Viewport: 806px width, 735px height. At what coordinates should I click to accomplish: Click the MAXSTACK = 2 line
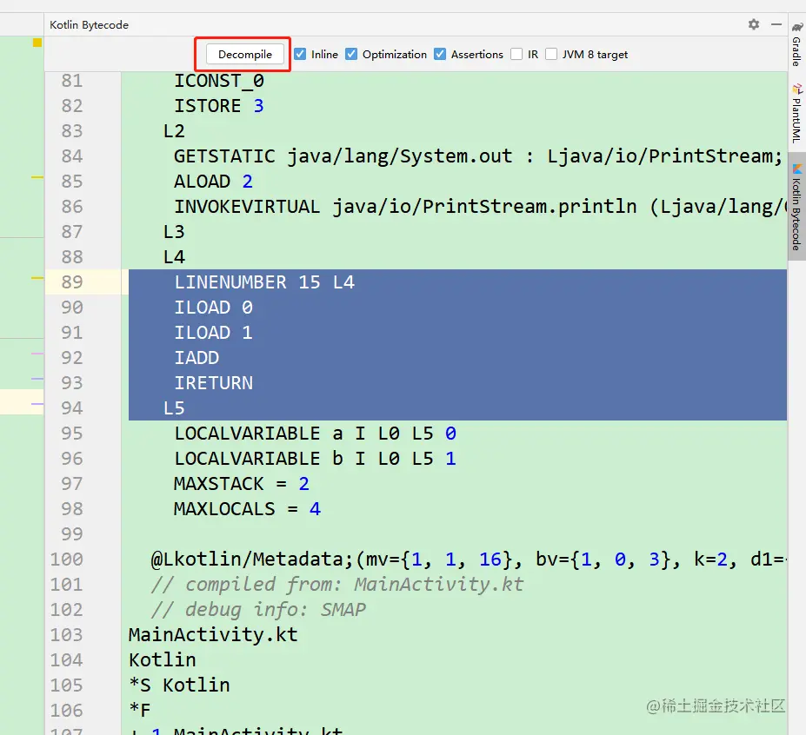point(242,483)
